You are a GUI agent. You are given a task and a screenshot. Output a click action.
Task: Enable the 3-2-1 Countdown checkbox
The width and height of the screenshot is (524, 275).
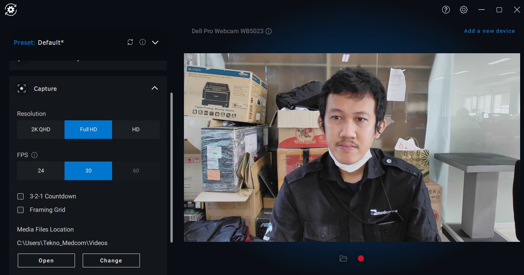[x=20, y=196]
